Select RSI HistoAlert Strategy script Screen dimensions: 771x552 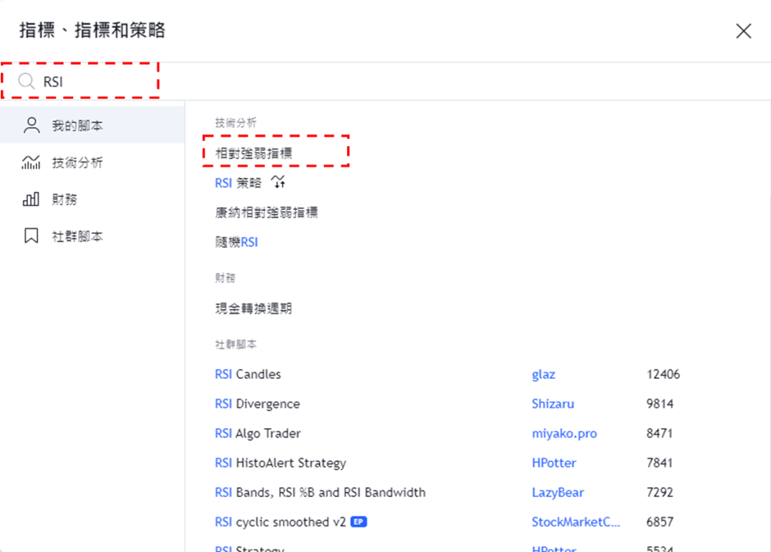pos(281,463)
